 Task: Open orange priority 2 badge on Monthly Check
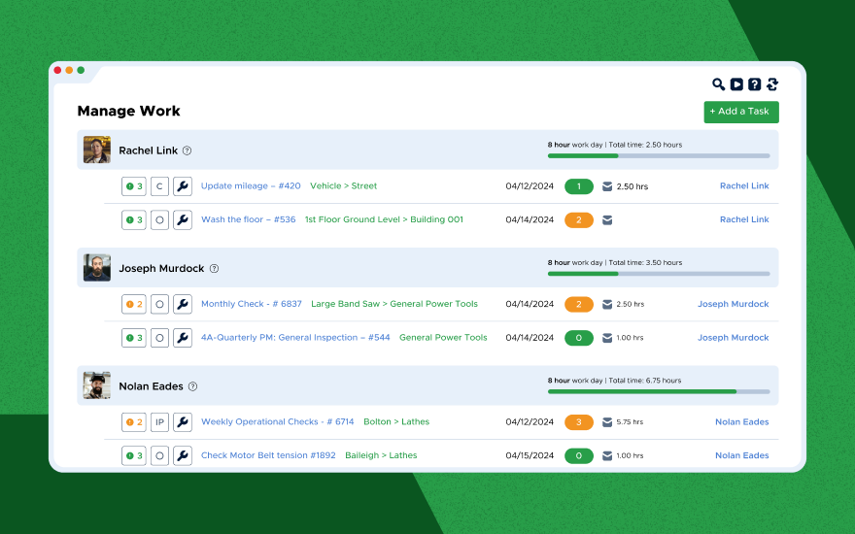click(134, 304)
